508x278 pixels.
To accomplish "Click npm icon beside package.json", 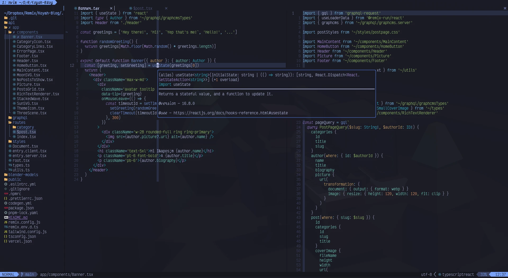I will [6, 208].
